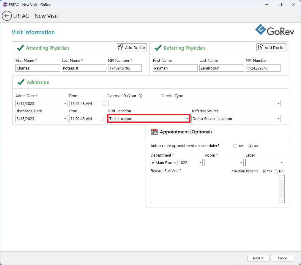Choose Yes for Check-In Patient
This screenshot has width=301, height=265.
264,171
